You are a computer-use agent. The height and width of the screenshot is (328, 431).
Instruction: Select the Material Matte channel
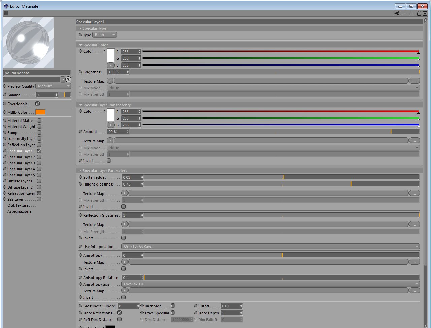20,121
